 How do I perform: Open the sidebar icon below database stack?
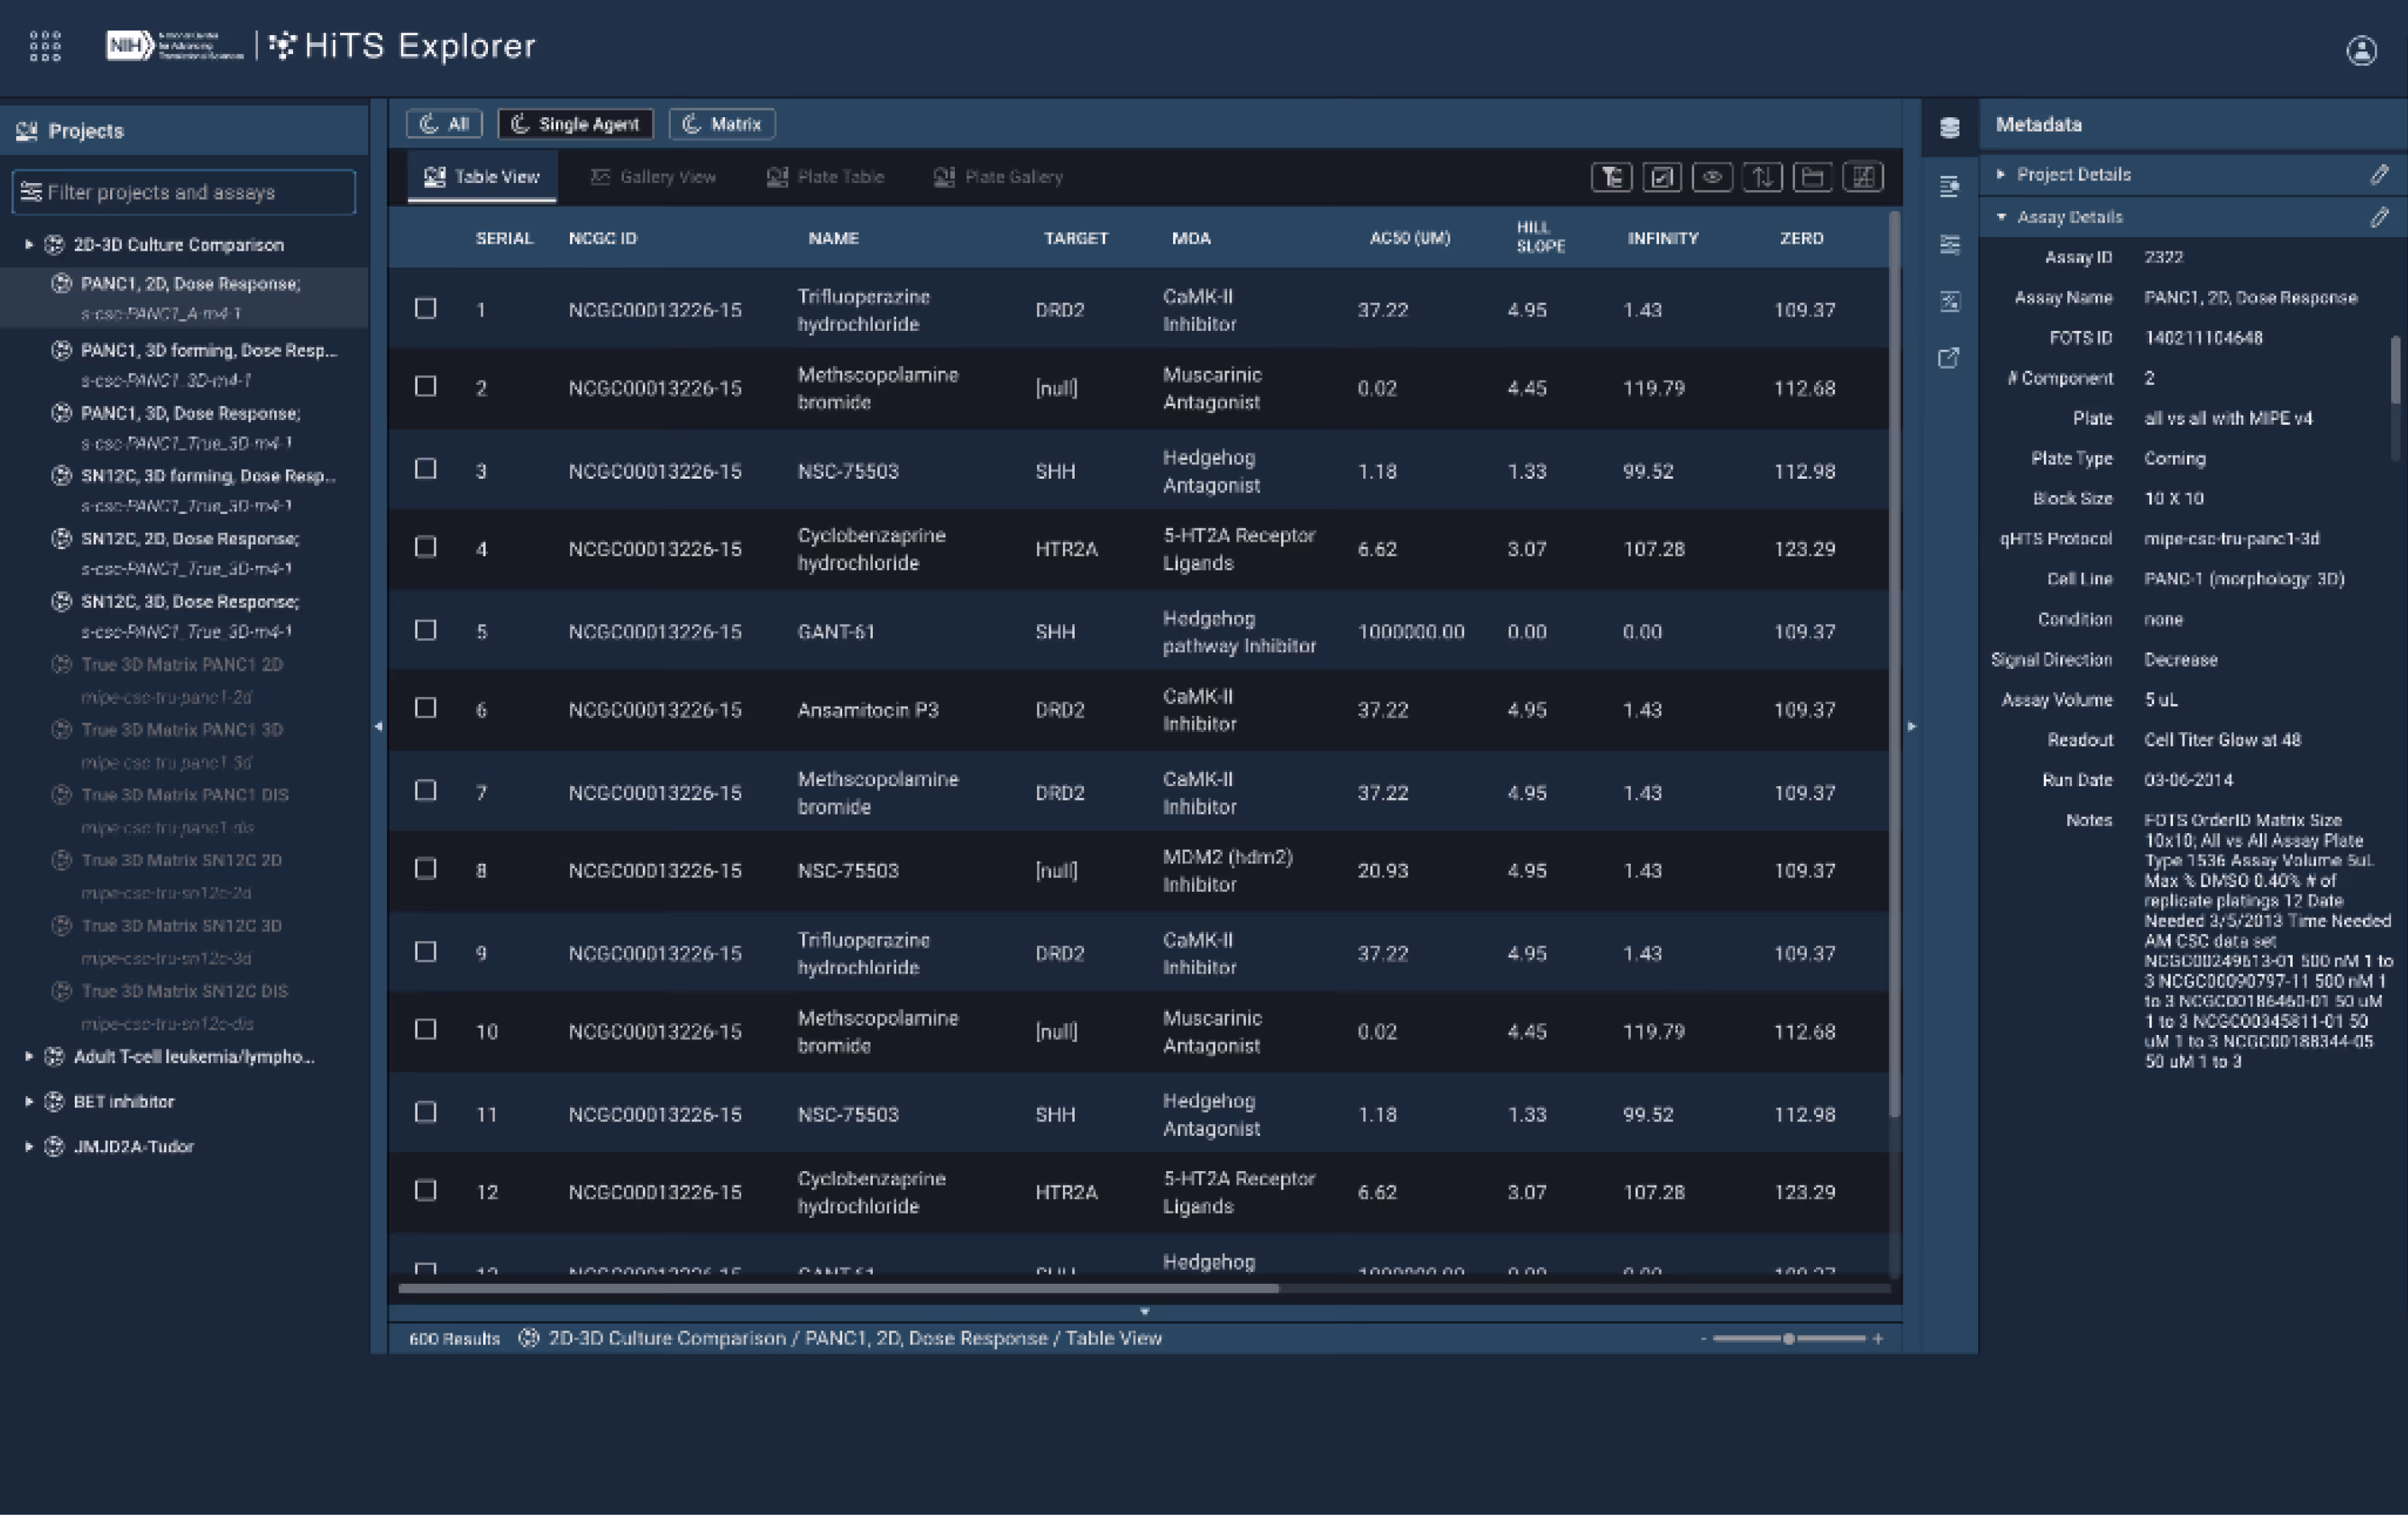point(1949,186)
